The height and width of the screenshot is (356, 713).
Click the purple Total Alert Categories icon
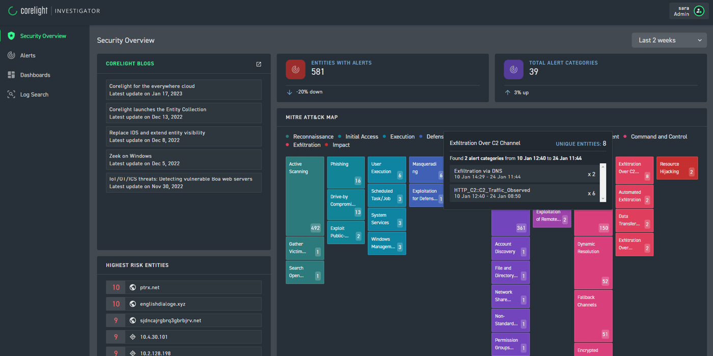513,69
